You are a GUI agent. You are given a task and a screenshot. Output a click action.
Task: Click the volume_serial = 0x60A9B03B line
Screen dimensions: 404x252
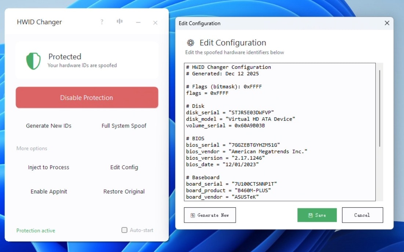(225, 126)
